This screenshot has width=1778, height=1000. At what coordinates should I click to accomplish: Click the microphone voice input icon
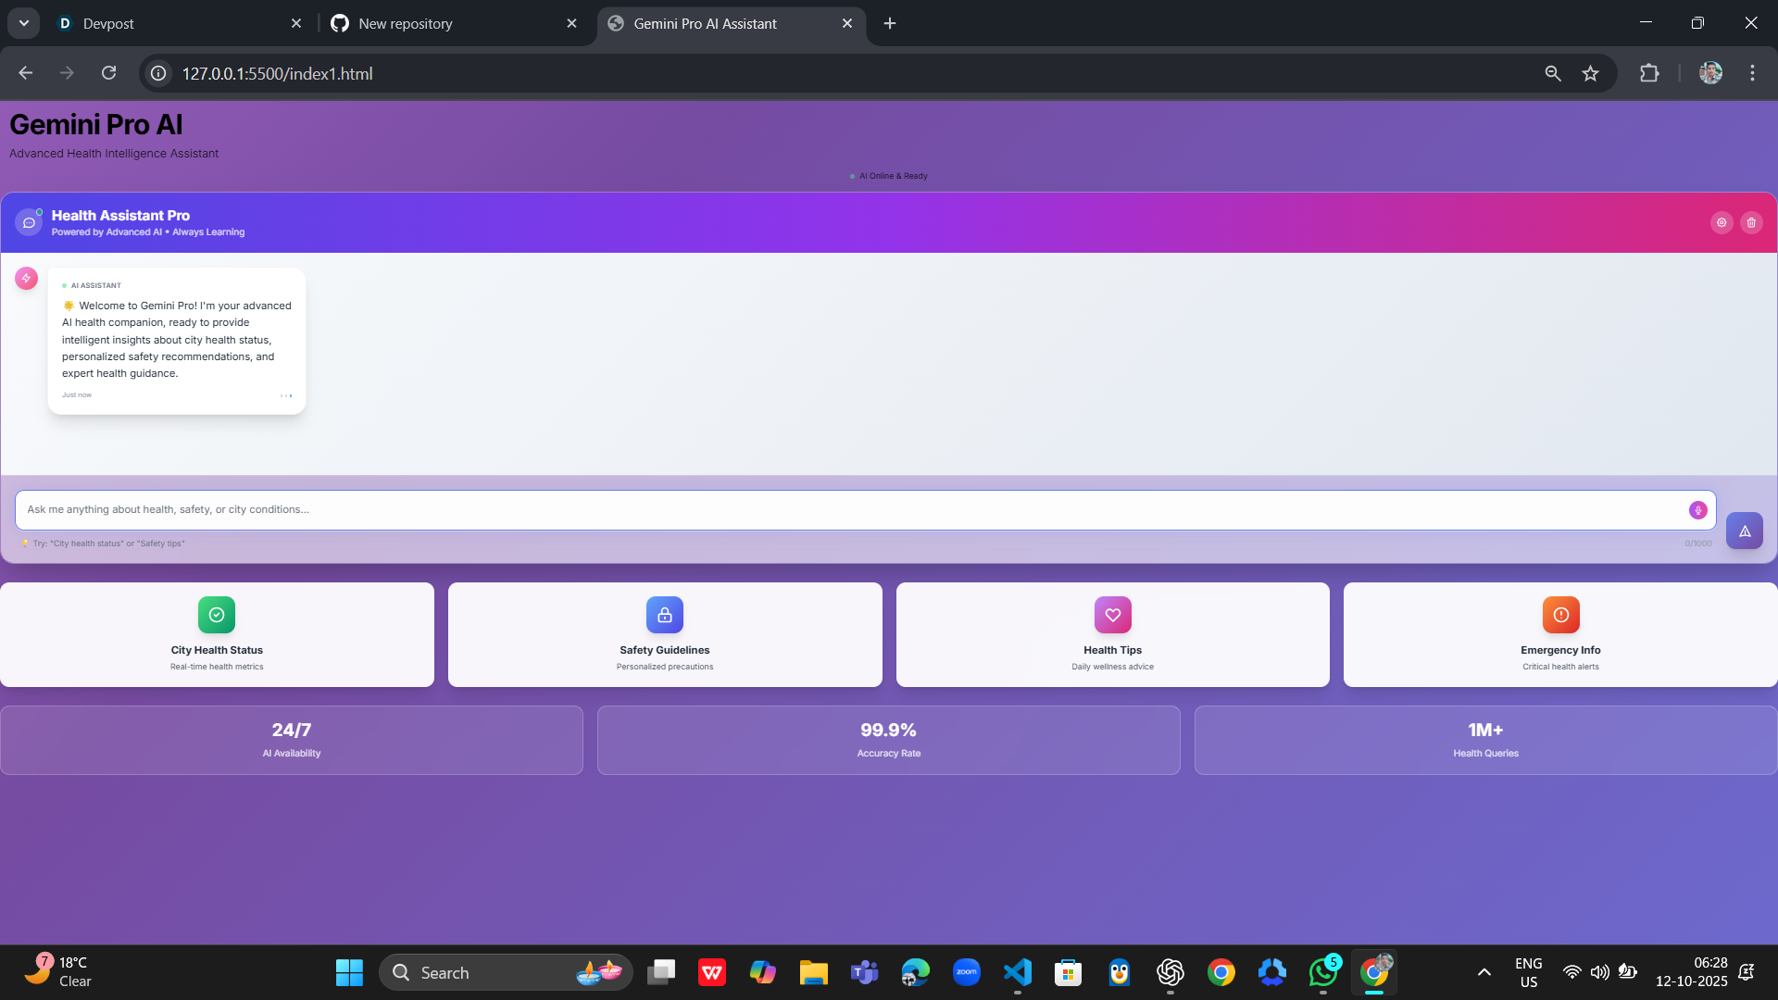pos(1697,510)
